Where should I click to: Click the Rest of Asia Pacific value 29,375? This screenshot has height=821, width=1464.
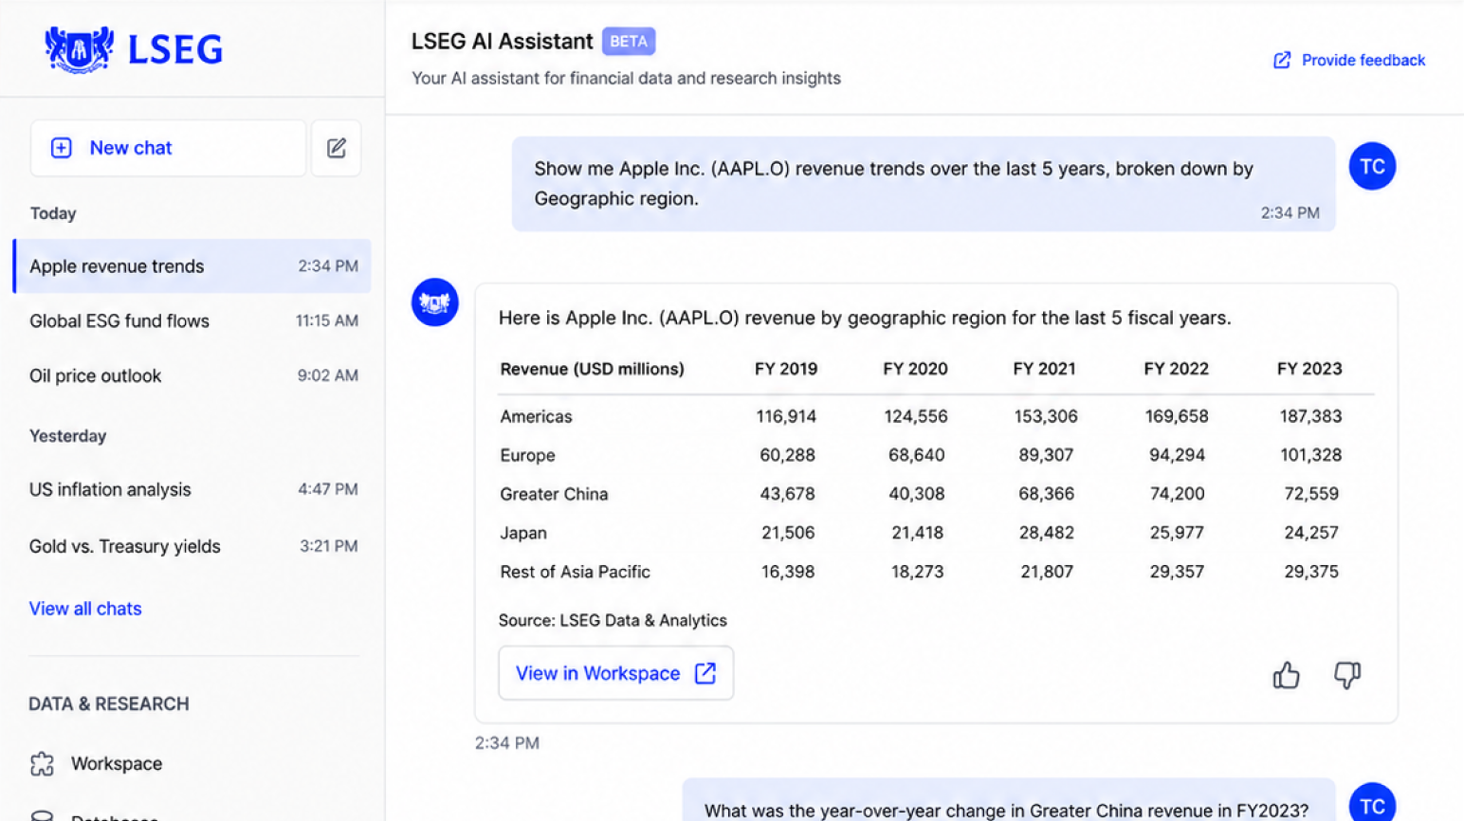pos(1311,573)
